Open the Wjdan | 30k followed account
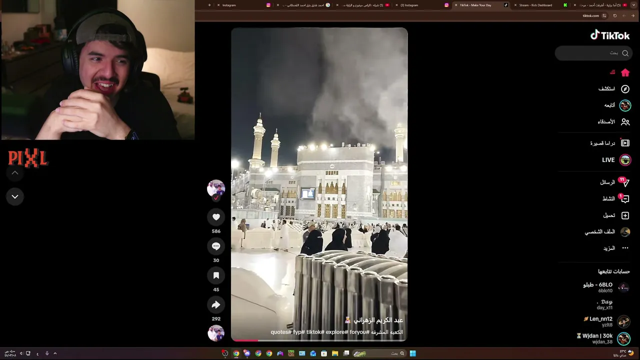Screen dimensions: 640x360 pos(603,338)
